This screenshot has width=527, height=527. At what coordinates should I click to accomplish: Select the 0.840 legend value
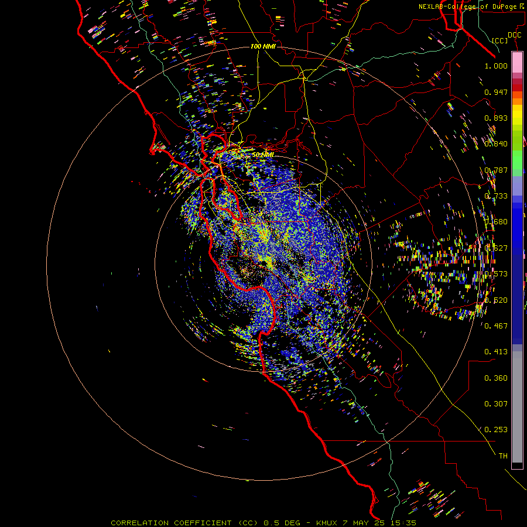pyautogui.click(x=496, y=144)
